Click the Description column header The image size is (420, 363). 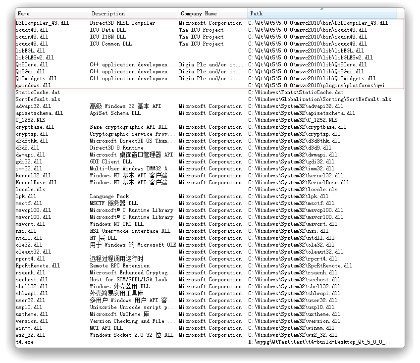(133, 14)
